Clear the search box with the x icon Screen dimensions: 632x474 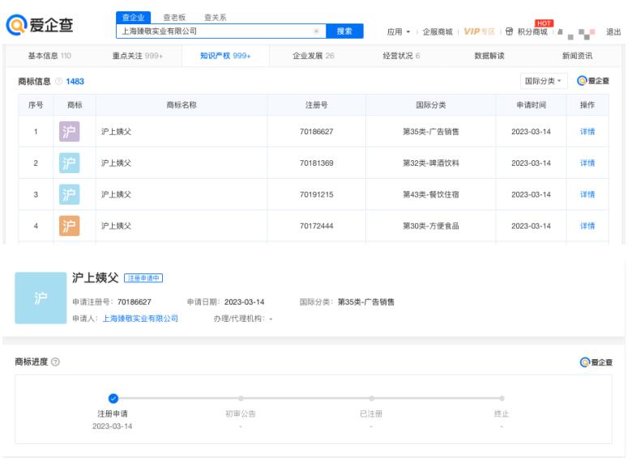point(315,32)
